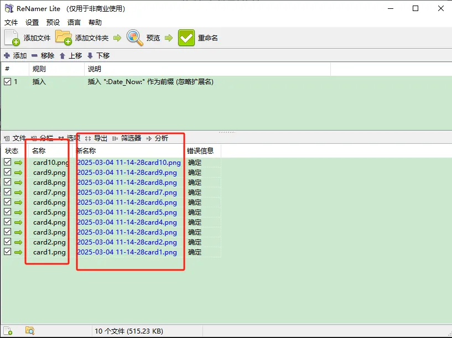The image size is (452, 338).
Task: Select new name 2025-03-04 11-14-28card10.png
Action: click(x=129, y=163)
